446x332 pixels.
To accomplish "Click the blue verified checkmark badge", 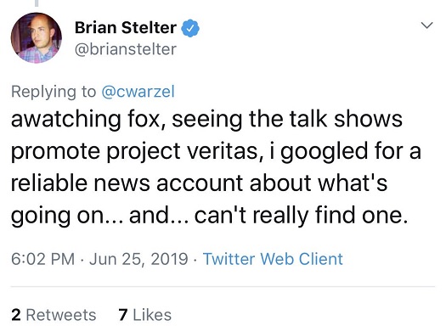I will (x=190, y=28).
